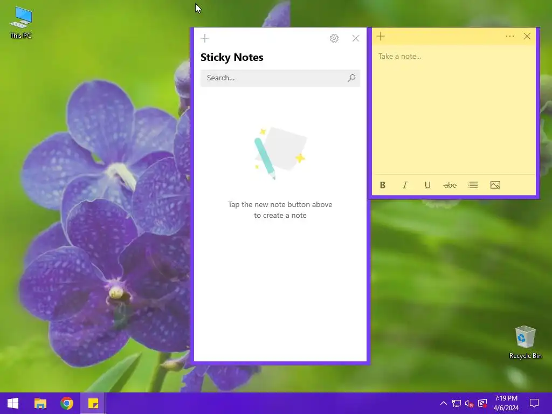Click the magnifier search icon

coord(351,78)
